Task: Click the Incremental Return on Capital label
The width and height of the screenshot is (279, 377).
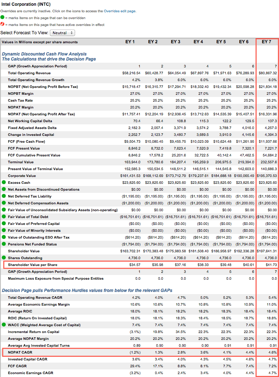Action: (34, 332)
